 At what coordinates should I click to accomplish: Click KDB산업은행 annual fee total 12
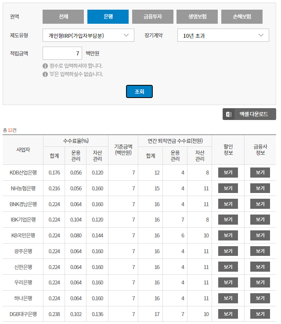point(157,172)
